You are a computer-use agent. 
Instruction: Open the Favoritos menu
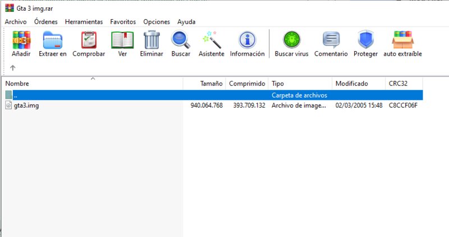click(x=123, y=22)
